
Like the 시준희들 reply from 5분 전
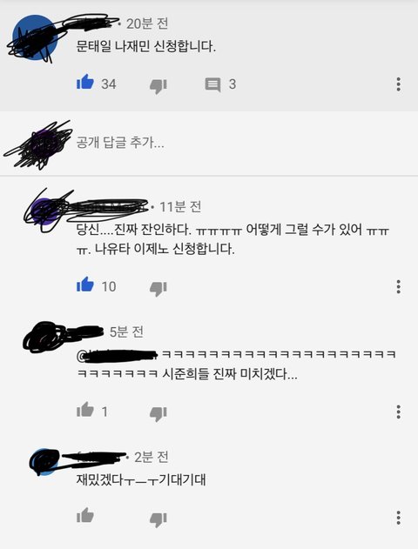coord(85,409)
